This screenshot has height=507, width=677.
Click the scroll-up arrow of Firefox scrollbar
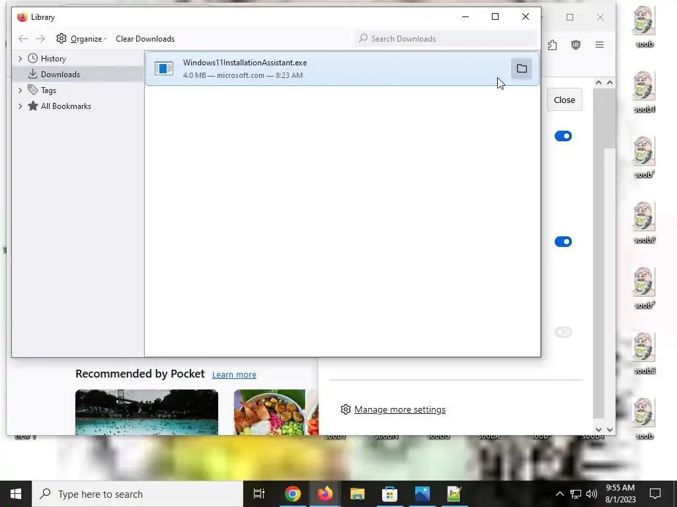point(610,83)
